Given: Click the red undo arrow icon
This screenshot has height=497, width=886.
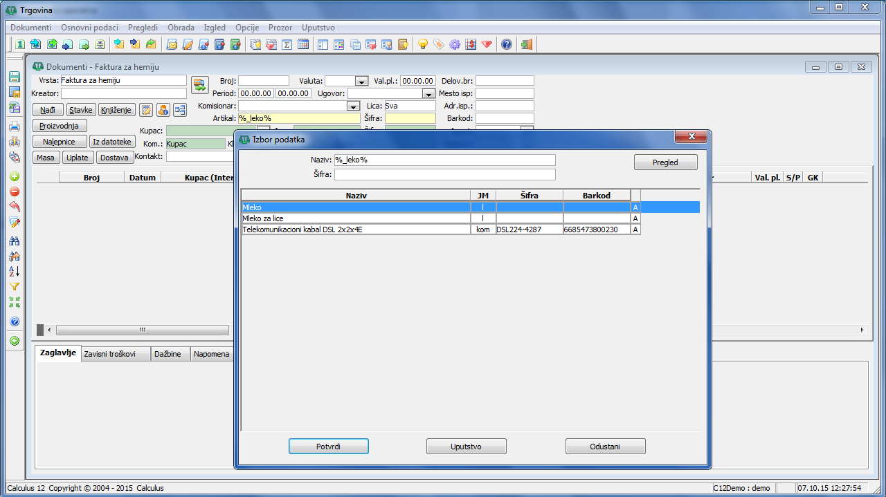Looking at the screenshot, I should click(14, 207).
